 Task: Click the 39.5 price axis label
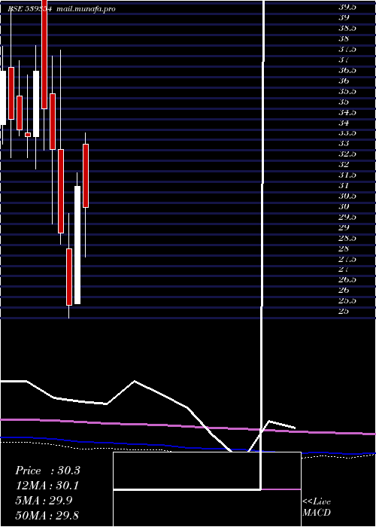[347, 8]
